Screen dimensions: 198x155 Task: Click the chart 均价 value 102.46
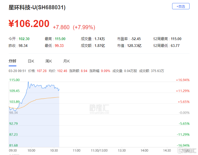coord(62,71)
